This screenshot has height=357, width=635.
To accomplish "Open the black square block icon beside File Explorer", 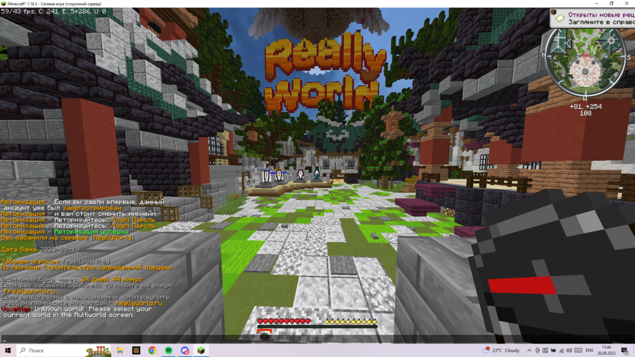I will click(x=136, y=351).
